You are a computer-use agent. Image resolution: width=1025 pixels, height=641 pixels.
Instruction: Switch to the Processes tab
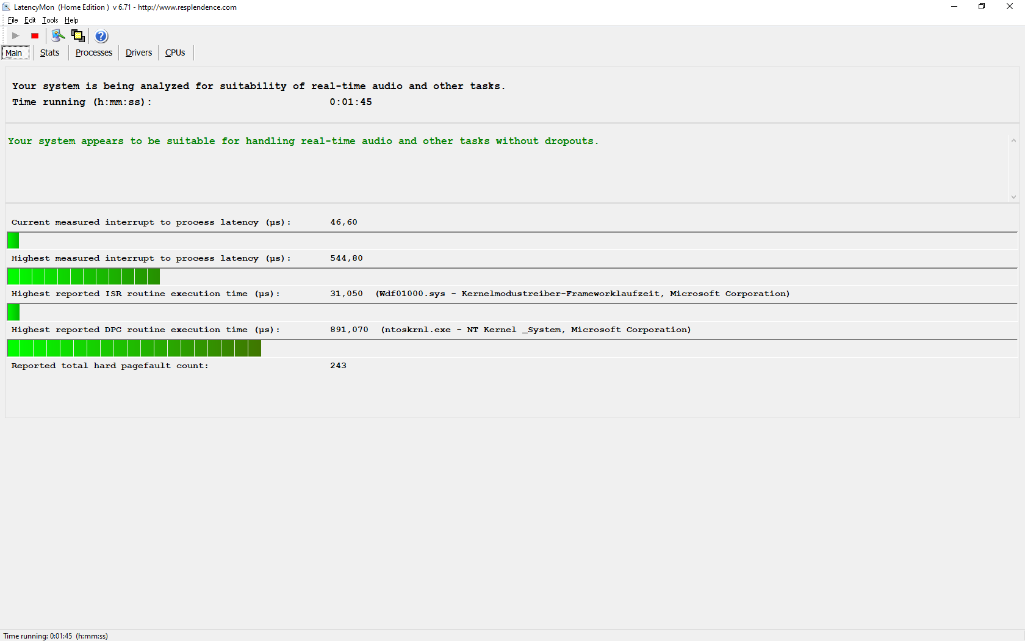coord(94,53)
